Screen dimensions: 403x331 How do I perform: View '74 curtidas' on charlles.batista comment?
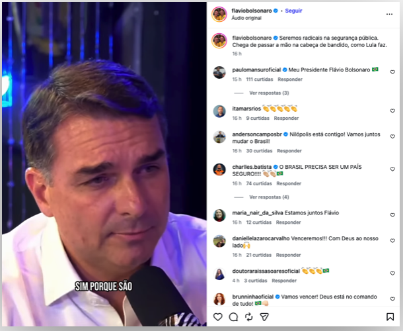pos(260,183)
